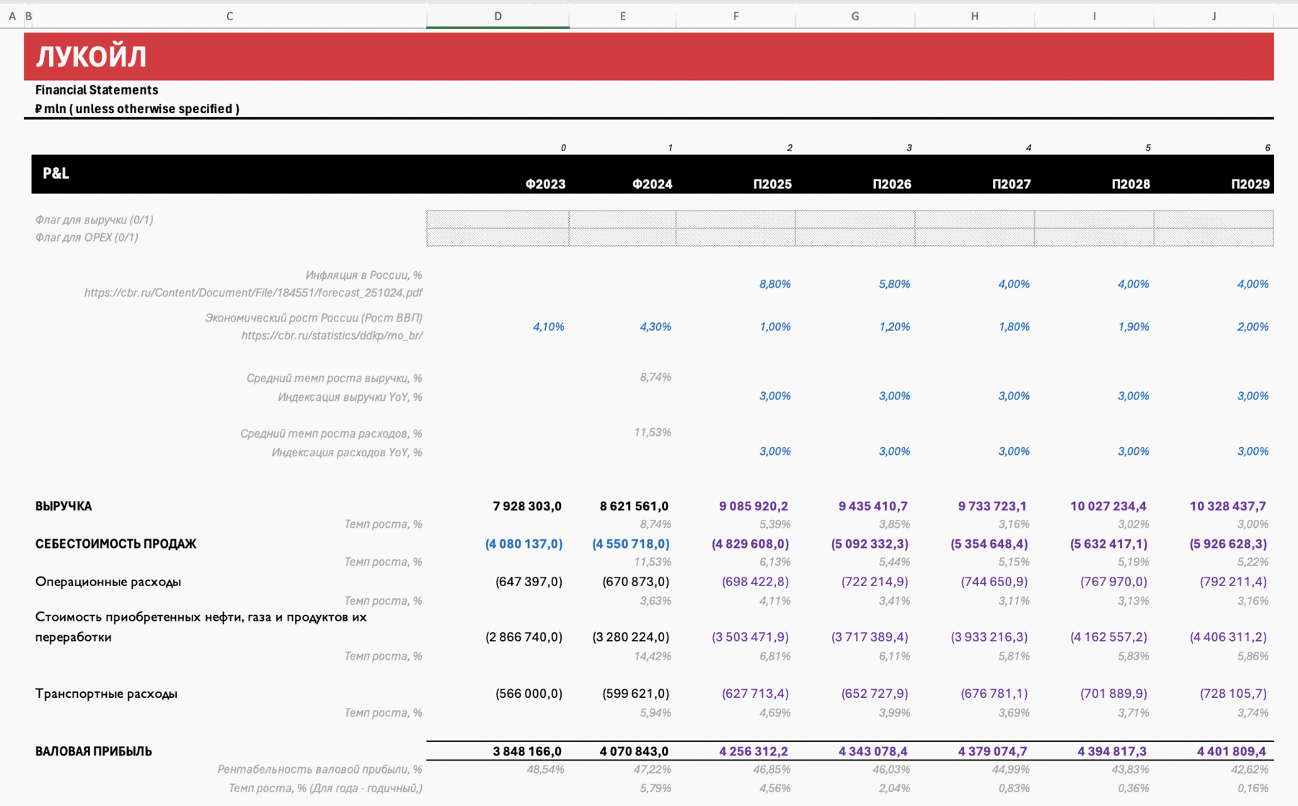Select the 8,80% inflation value for П2025
1298x806 pixels.
774,284
